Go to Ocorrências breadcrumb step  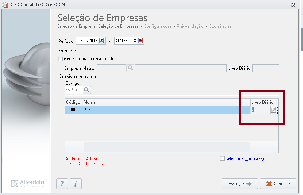220,26
